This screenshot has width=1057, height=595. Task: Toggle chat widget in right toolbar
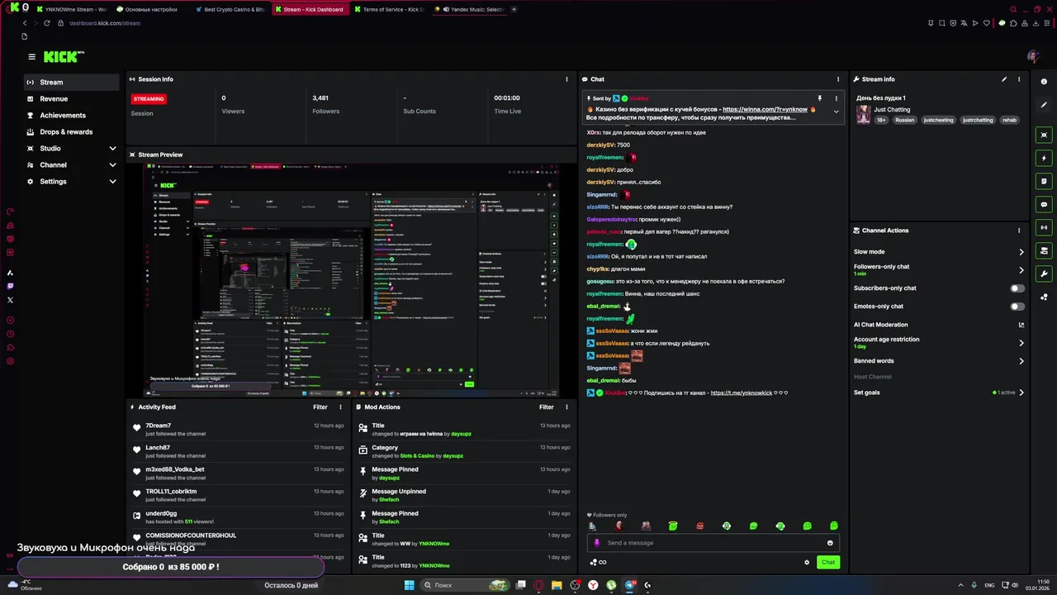(x=1045, y=204)
